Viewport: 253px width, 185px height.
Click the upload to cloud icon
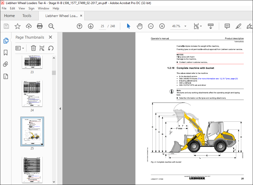click(x=29, y=26)
